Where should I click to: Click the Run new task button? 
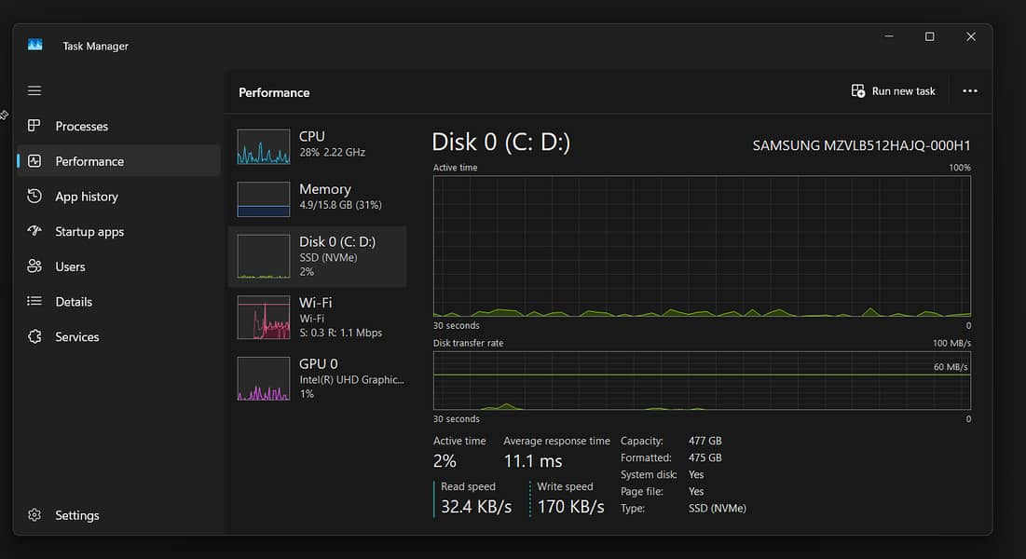tap(893, 91)
